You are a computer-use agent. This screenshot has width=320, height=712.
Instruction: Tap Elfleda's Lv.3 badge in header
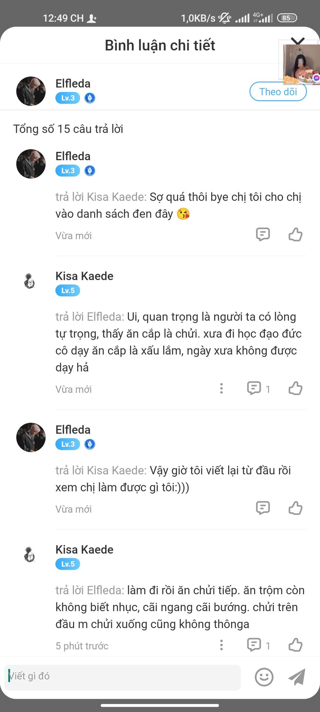[x=68, y=98]
